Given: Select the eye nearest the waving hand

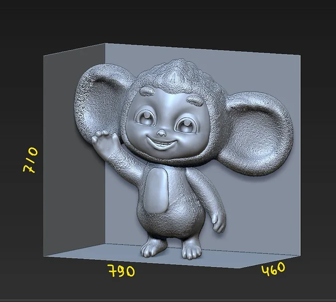Looking at the screenshot, I should [147, 118].
